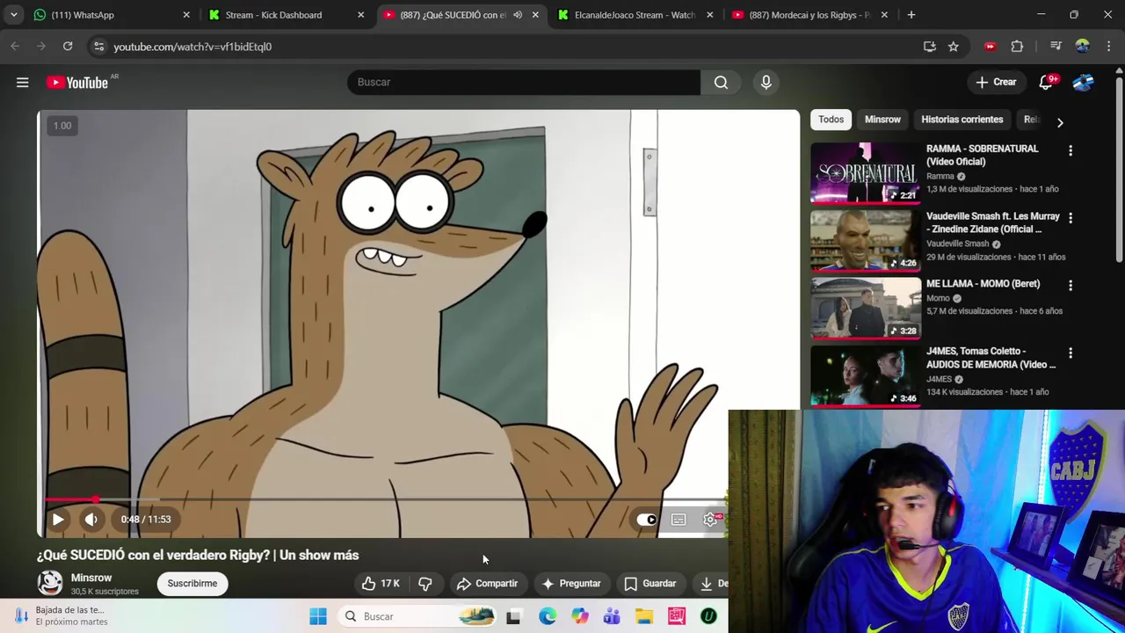
Task: Open the Minsrow channel avatar
Action: point(50,583)
